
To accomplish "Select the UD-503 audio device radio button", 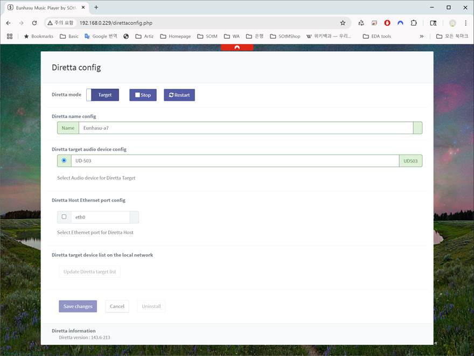I will (64, 160).
